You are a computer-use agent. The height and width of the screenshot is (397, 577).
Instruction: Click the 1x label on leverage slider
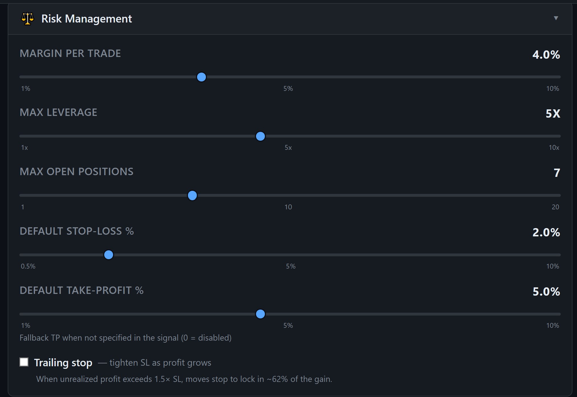click(25, 148)
